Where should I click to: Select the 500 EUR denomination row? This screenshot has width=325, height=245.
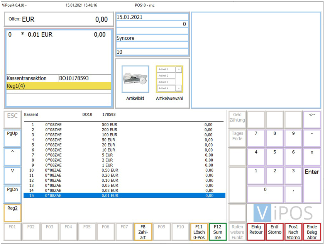[124, 125]
